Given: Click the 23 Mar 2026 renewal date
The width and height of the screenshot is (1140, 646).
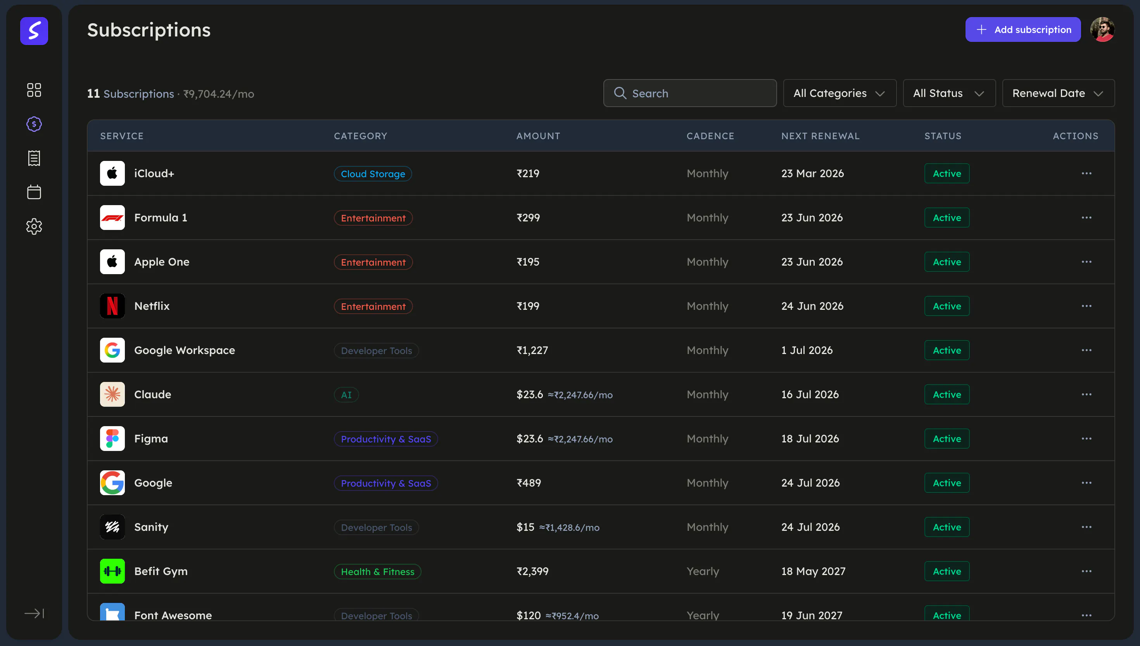Looking at the screenshot, I should click(812, 173).
